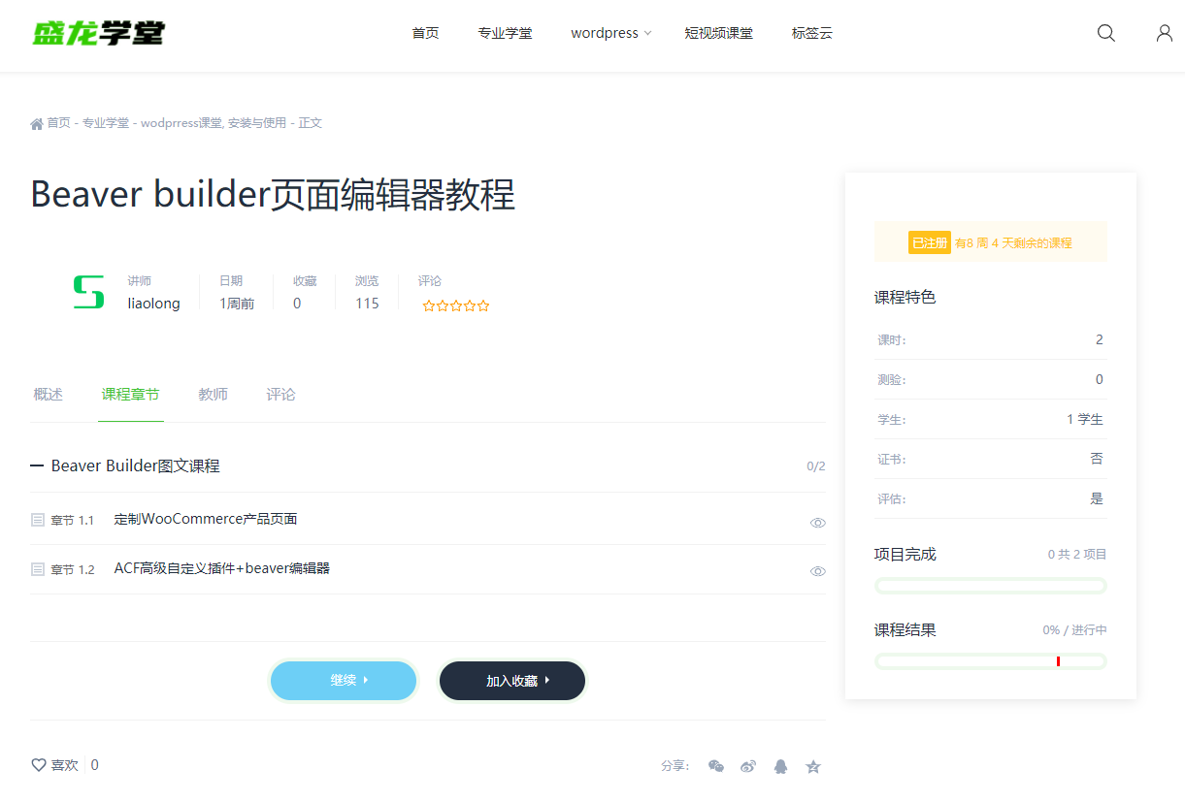This screenshot has width=1185, height=802.
Task: Click the document icon for 章节 1.2
Action: pos(38,569)
